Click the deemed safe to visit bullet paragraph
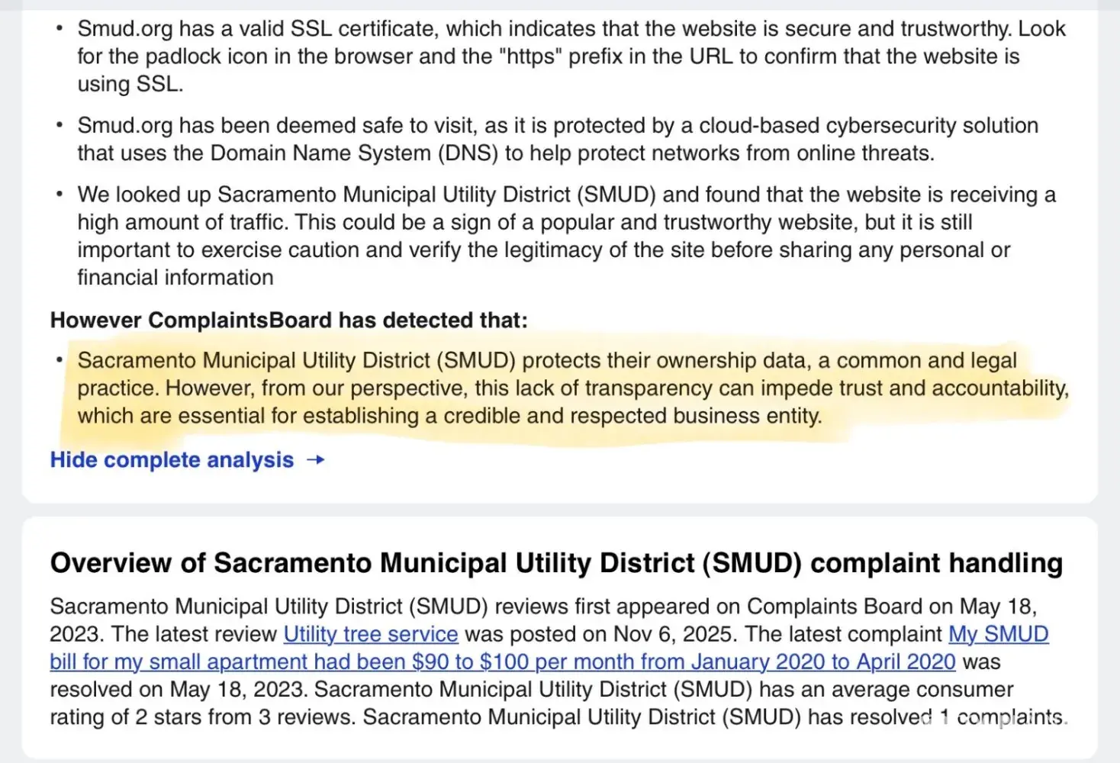The height and width of the screenshot is (763, 1120). click(x=557, y=140)
